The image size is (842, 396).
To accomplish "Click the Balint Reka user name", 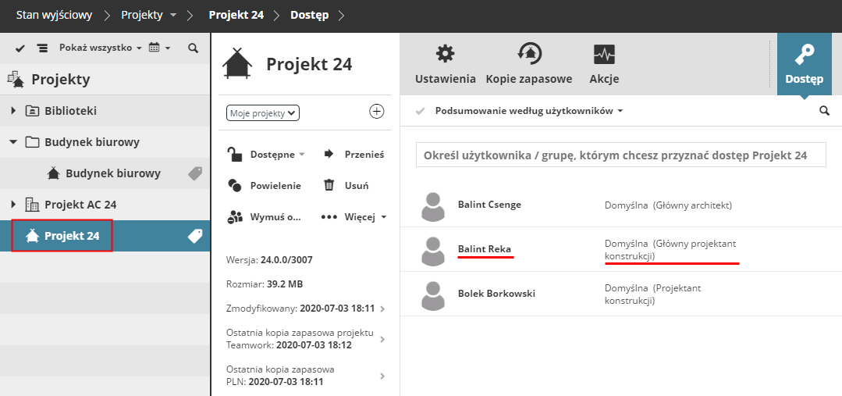I will (x=485, y=249).
